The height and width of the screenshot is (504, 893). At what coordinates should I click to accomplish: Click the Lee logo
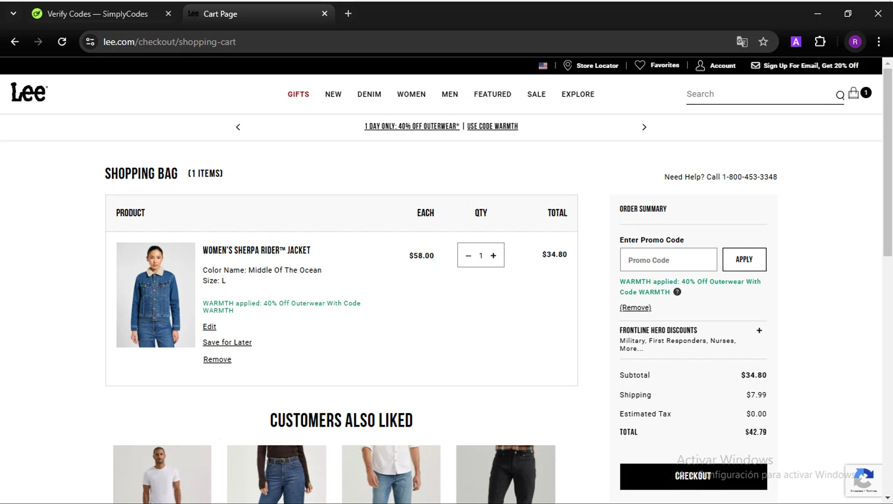pyautogui.click(x=29, y=92)
